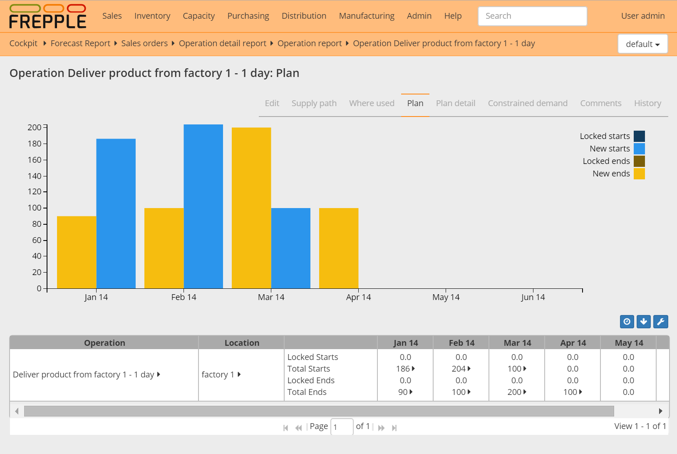Click the next page arrow icon
Screen dimensions: 677x454
pyautogui.click(x=381, y=428)
